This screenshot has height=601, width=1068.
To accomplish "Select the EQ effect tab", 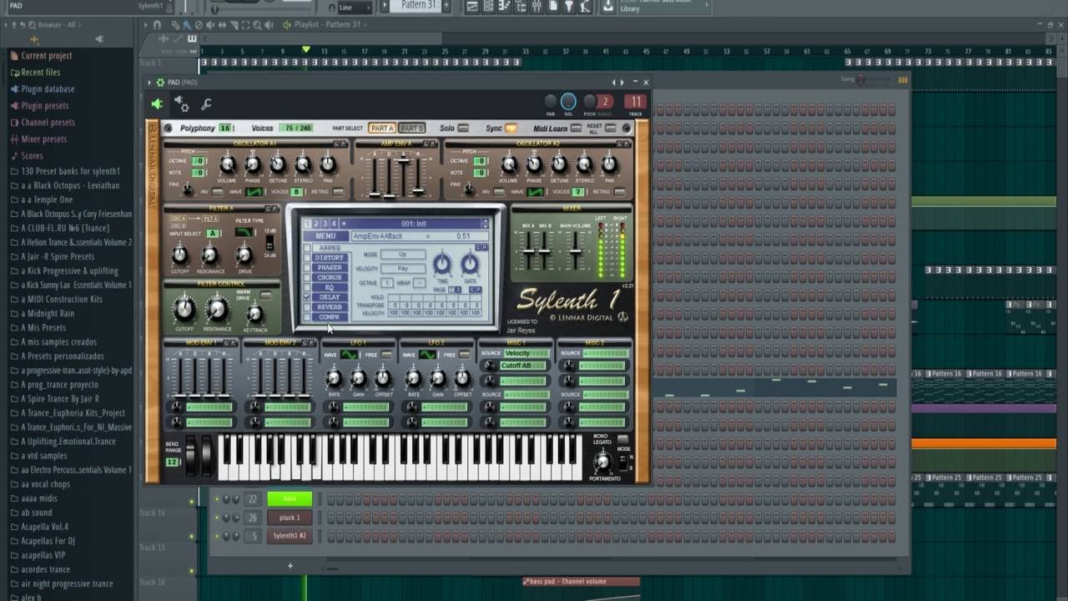I will pos(330,287).
